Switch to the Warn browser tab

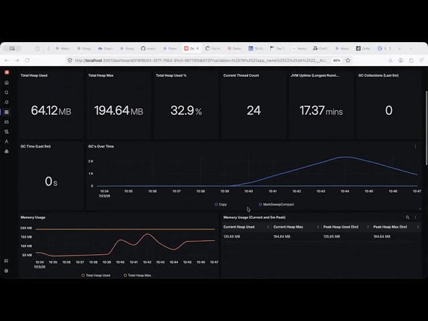pos(62,48)
